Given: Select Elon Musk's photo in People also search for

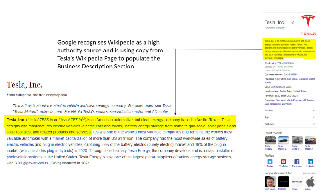Looking at the screenshot, I should tap(270, 182).
